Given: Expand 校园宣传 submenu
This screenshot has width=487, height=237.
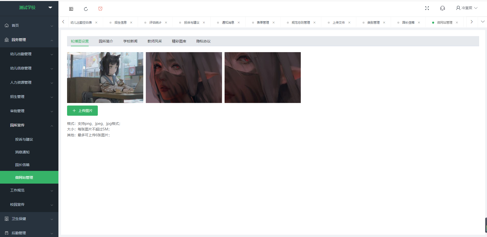Looking at the screenshot, I should (x=52, y=205).
